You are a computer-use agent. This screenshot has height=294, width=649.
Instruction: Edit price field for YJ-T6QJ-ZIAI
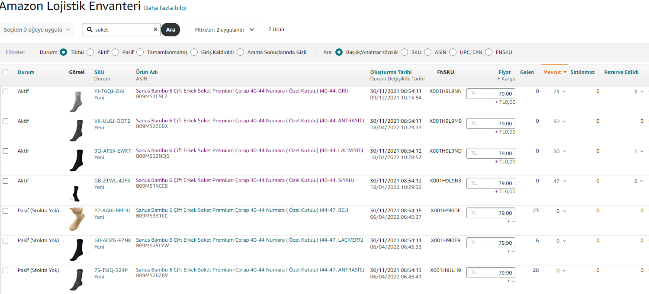491,94
